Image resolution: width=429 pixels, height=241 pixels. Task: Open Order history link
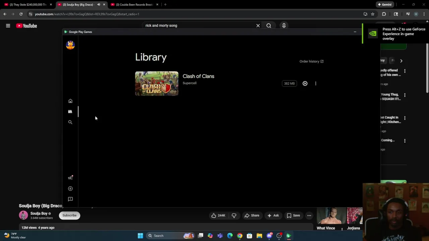pos(311,61)
